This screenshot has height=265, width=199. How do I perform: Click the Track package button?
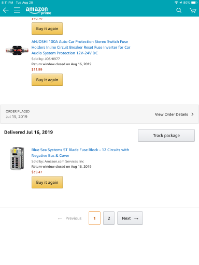pos(166,136)
